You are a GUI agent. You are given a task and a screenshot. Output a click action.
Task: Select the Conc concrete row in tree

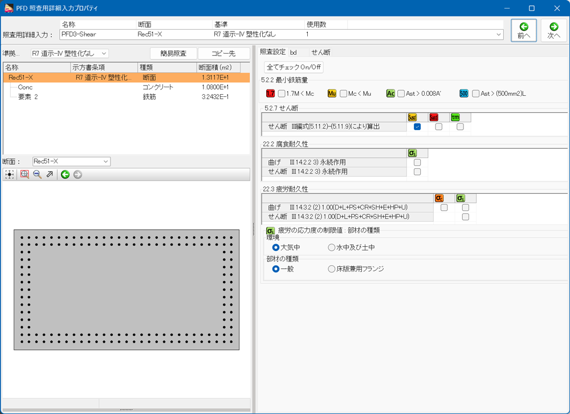[x=25, y=87]
